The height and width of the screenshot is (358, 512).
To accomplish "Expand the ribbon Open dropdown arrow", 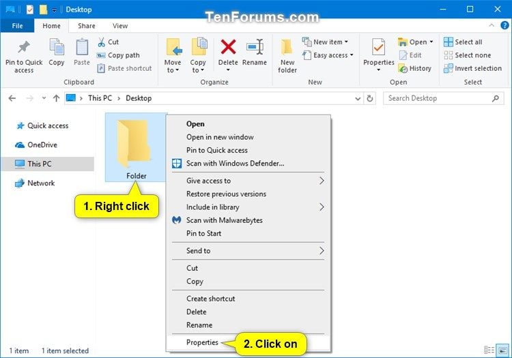I will pyautogui.click(x=431, y=42).
